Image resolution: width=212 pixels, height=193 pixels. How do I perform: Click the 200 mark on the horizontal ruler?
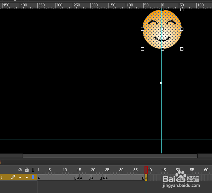click(x=94, y=5)
